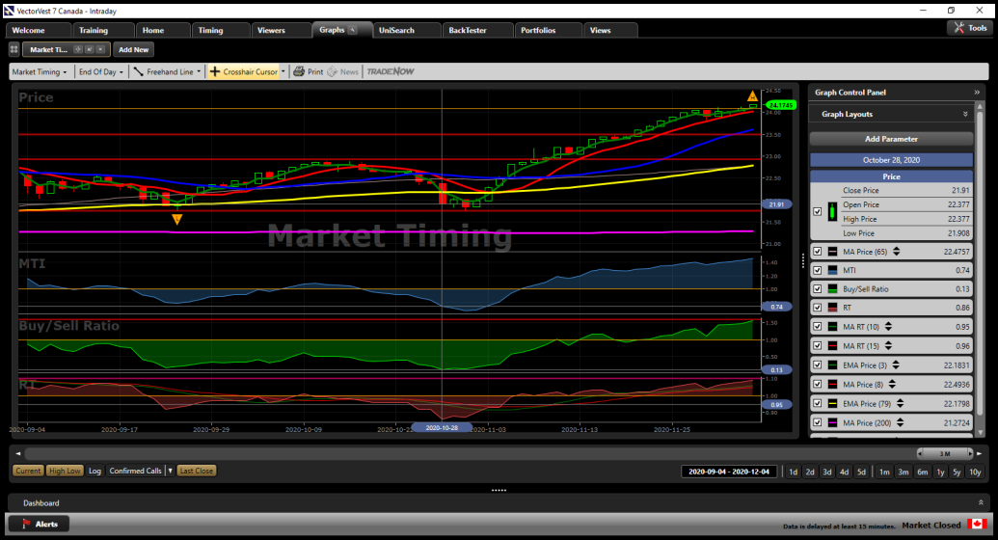Viewport: 998px width, 540px height.
Task: Click the right arrow of timeline scrollbar
Action: 980,453
